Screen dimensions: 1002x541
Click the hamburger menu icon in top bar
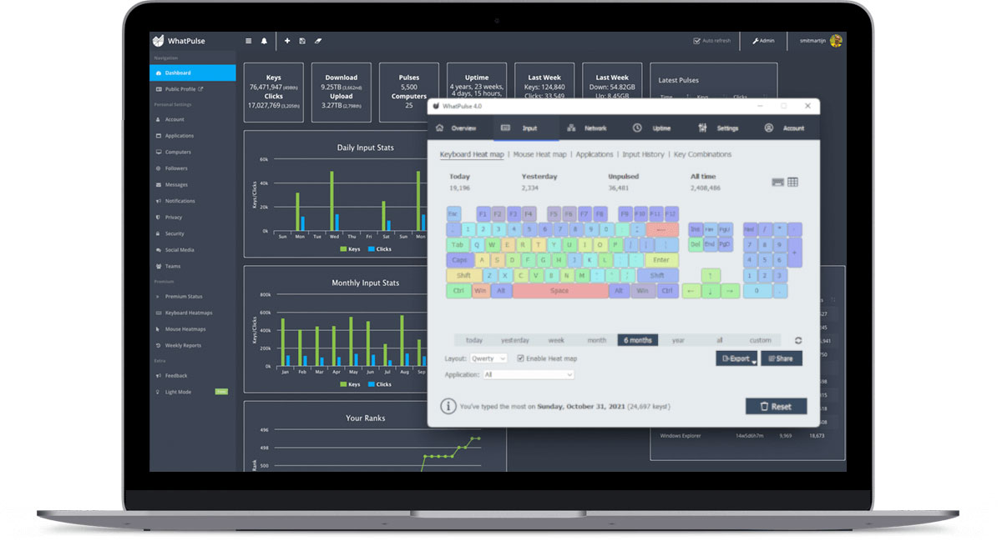(x=248, y=41)
